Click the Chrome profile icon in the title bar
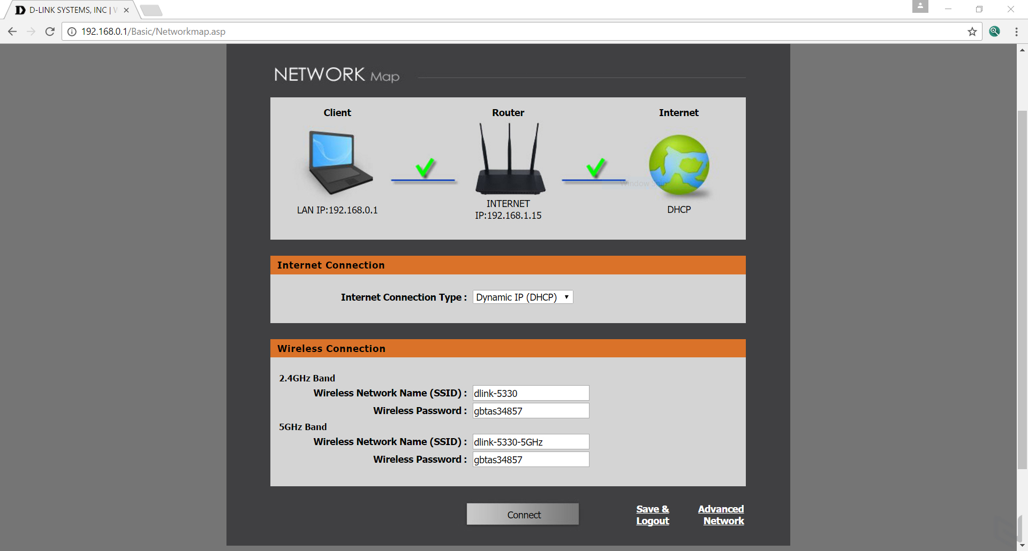This screenshot has width=1028, height=551. (920, 6)
